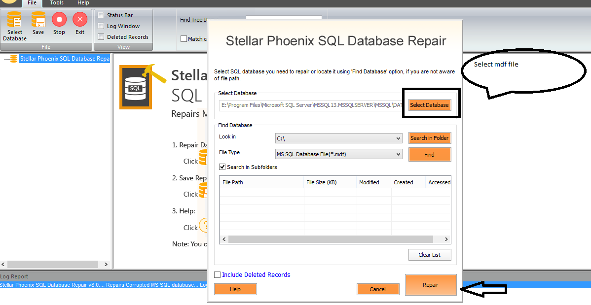
Task: Cancel the repair dialog
Action: (x=378, y=289)
